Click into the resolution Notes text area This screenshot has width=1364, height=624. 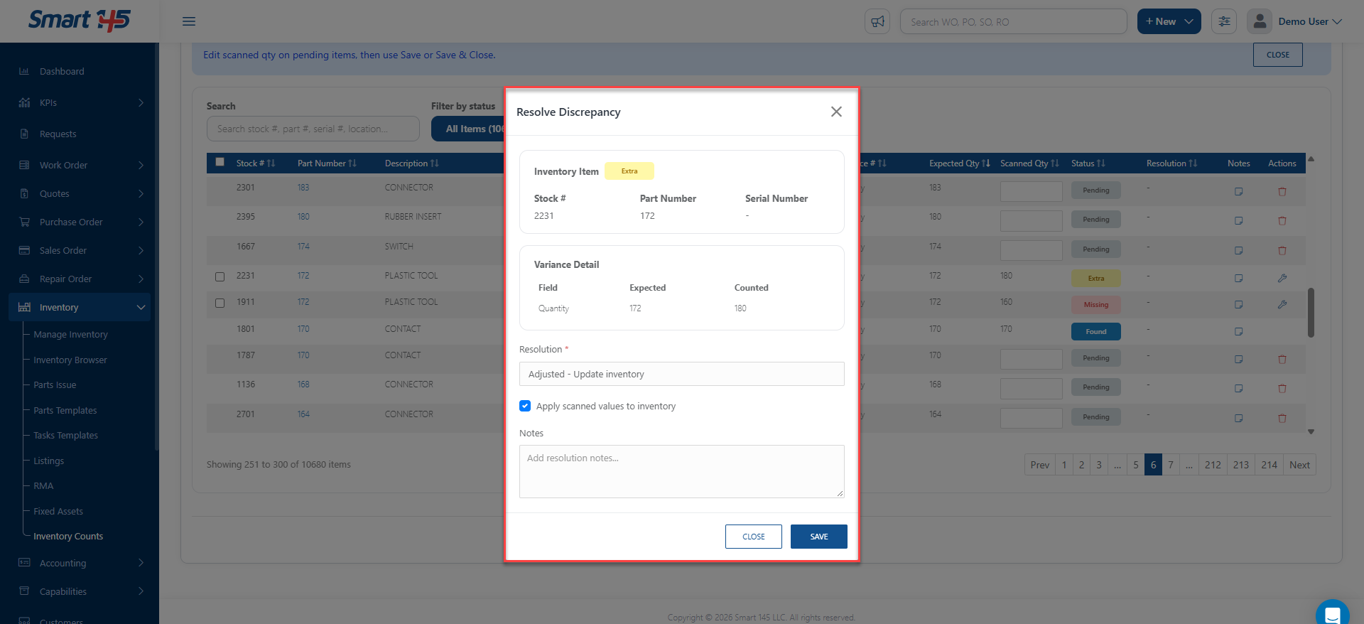point(681,471)
